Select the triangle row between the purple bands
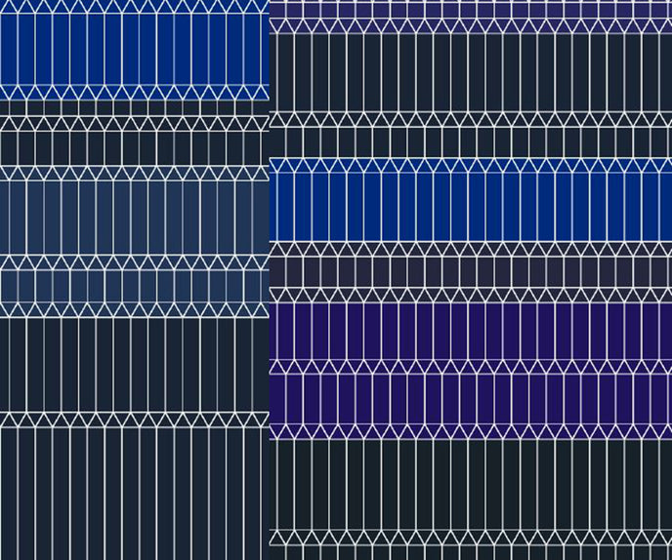 (471, 367)
